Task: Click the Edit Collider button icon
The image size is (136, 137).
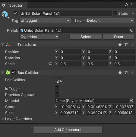Action: pos(59,81)
